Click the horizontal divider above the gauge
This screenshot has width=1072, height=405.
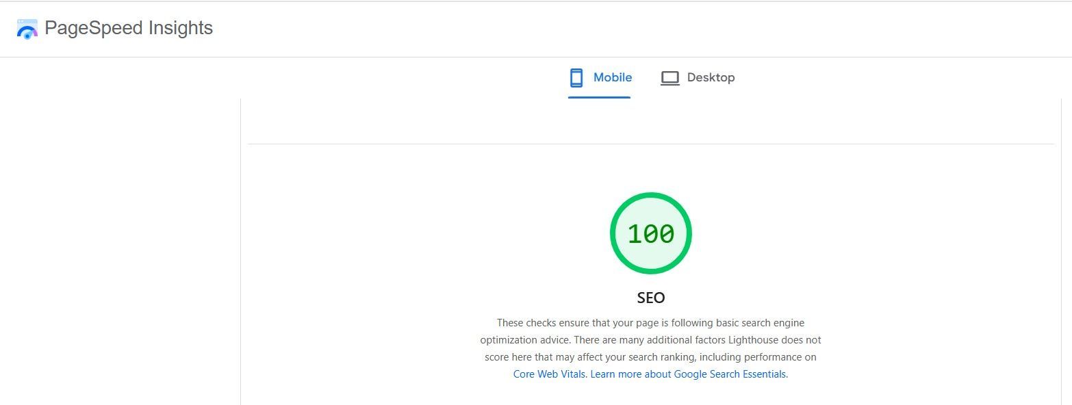(650, 144)
